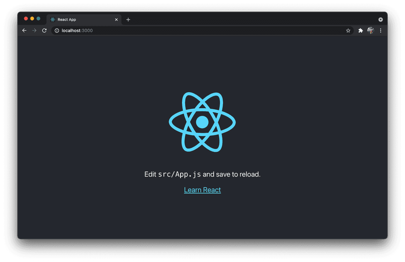Close the React App tab

(x=116, y=19)
